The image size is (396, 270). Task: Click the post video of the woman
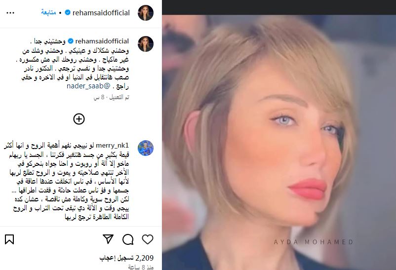point(279,142)
